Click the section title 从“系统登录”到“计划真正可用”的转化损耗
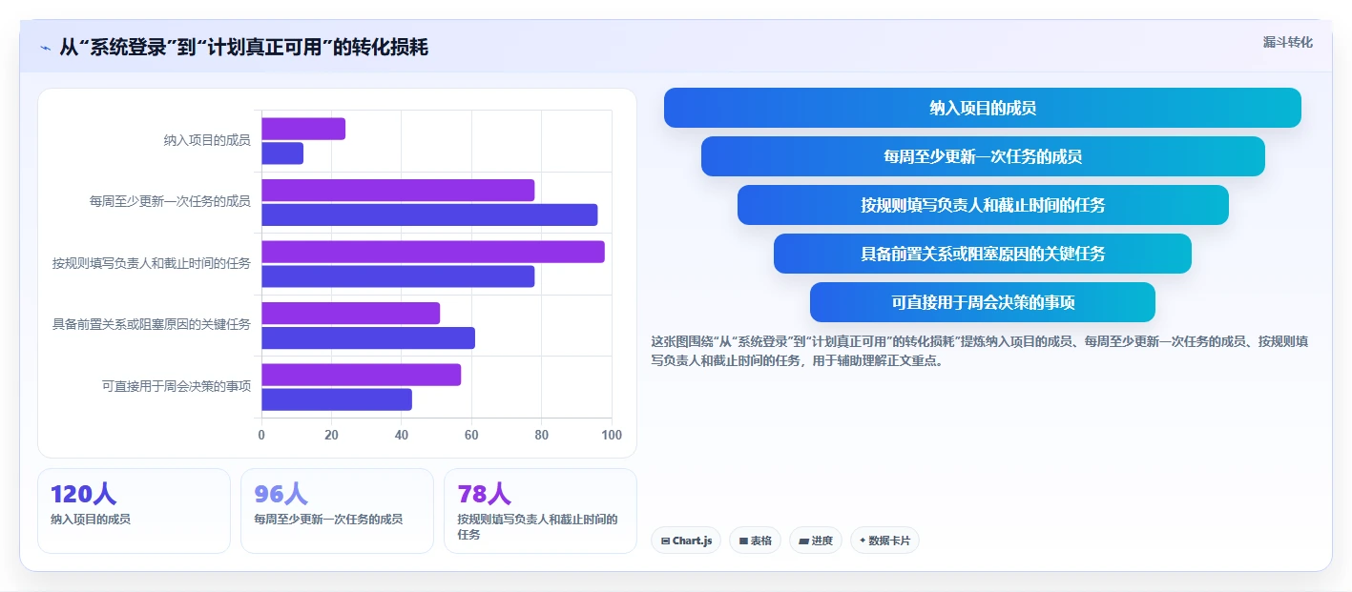This screenshot has height=592, width=1352. coord(243,48)
